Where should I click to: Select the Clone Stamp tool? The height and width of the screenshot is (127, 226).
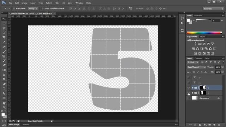point(4,56)
